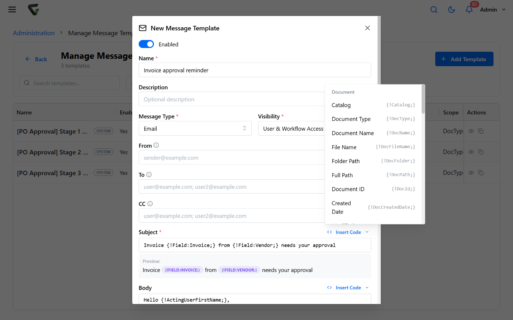The height and width of the screenshot is (320, 513).
Task: Insert the Full Path code
Action: [x=373, y=175]
